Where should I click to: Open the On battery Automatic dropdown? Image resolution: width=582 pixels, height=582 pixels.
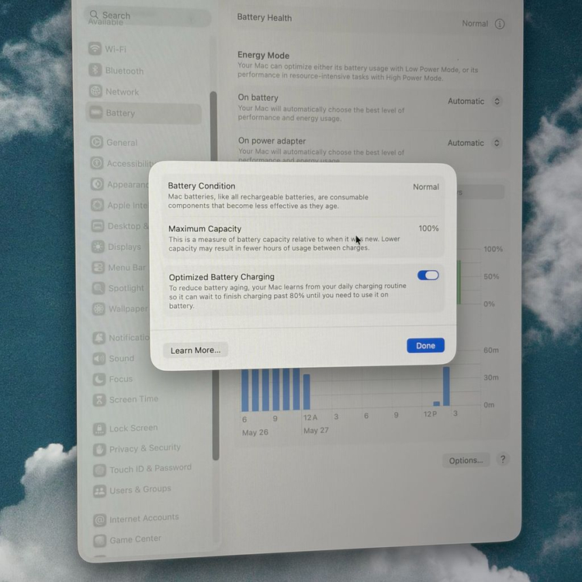coord(475,102)
